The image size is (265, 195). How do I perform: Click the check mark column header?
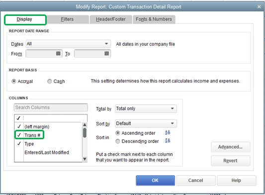tap(18, 118)
